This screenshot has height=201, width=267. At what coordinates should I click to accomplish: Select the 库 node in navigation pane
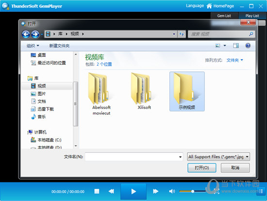33,78
